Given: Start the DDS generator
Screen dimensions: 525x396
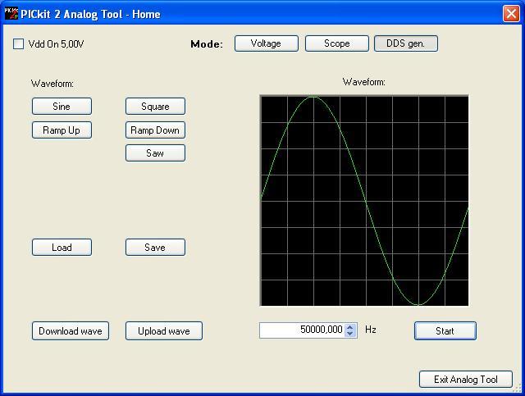Looking at the screenshot, I should tap(445, 331).
